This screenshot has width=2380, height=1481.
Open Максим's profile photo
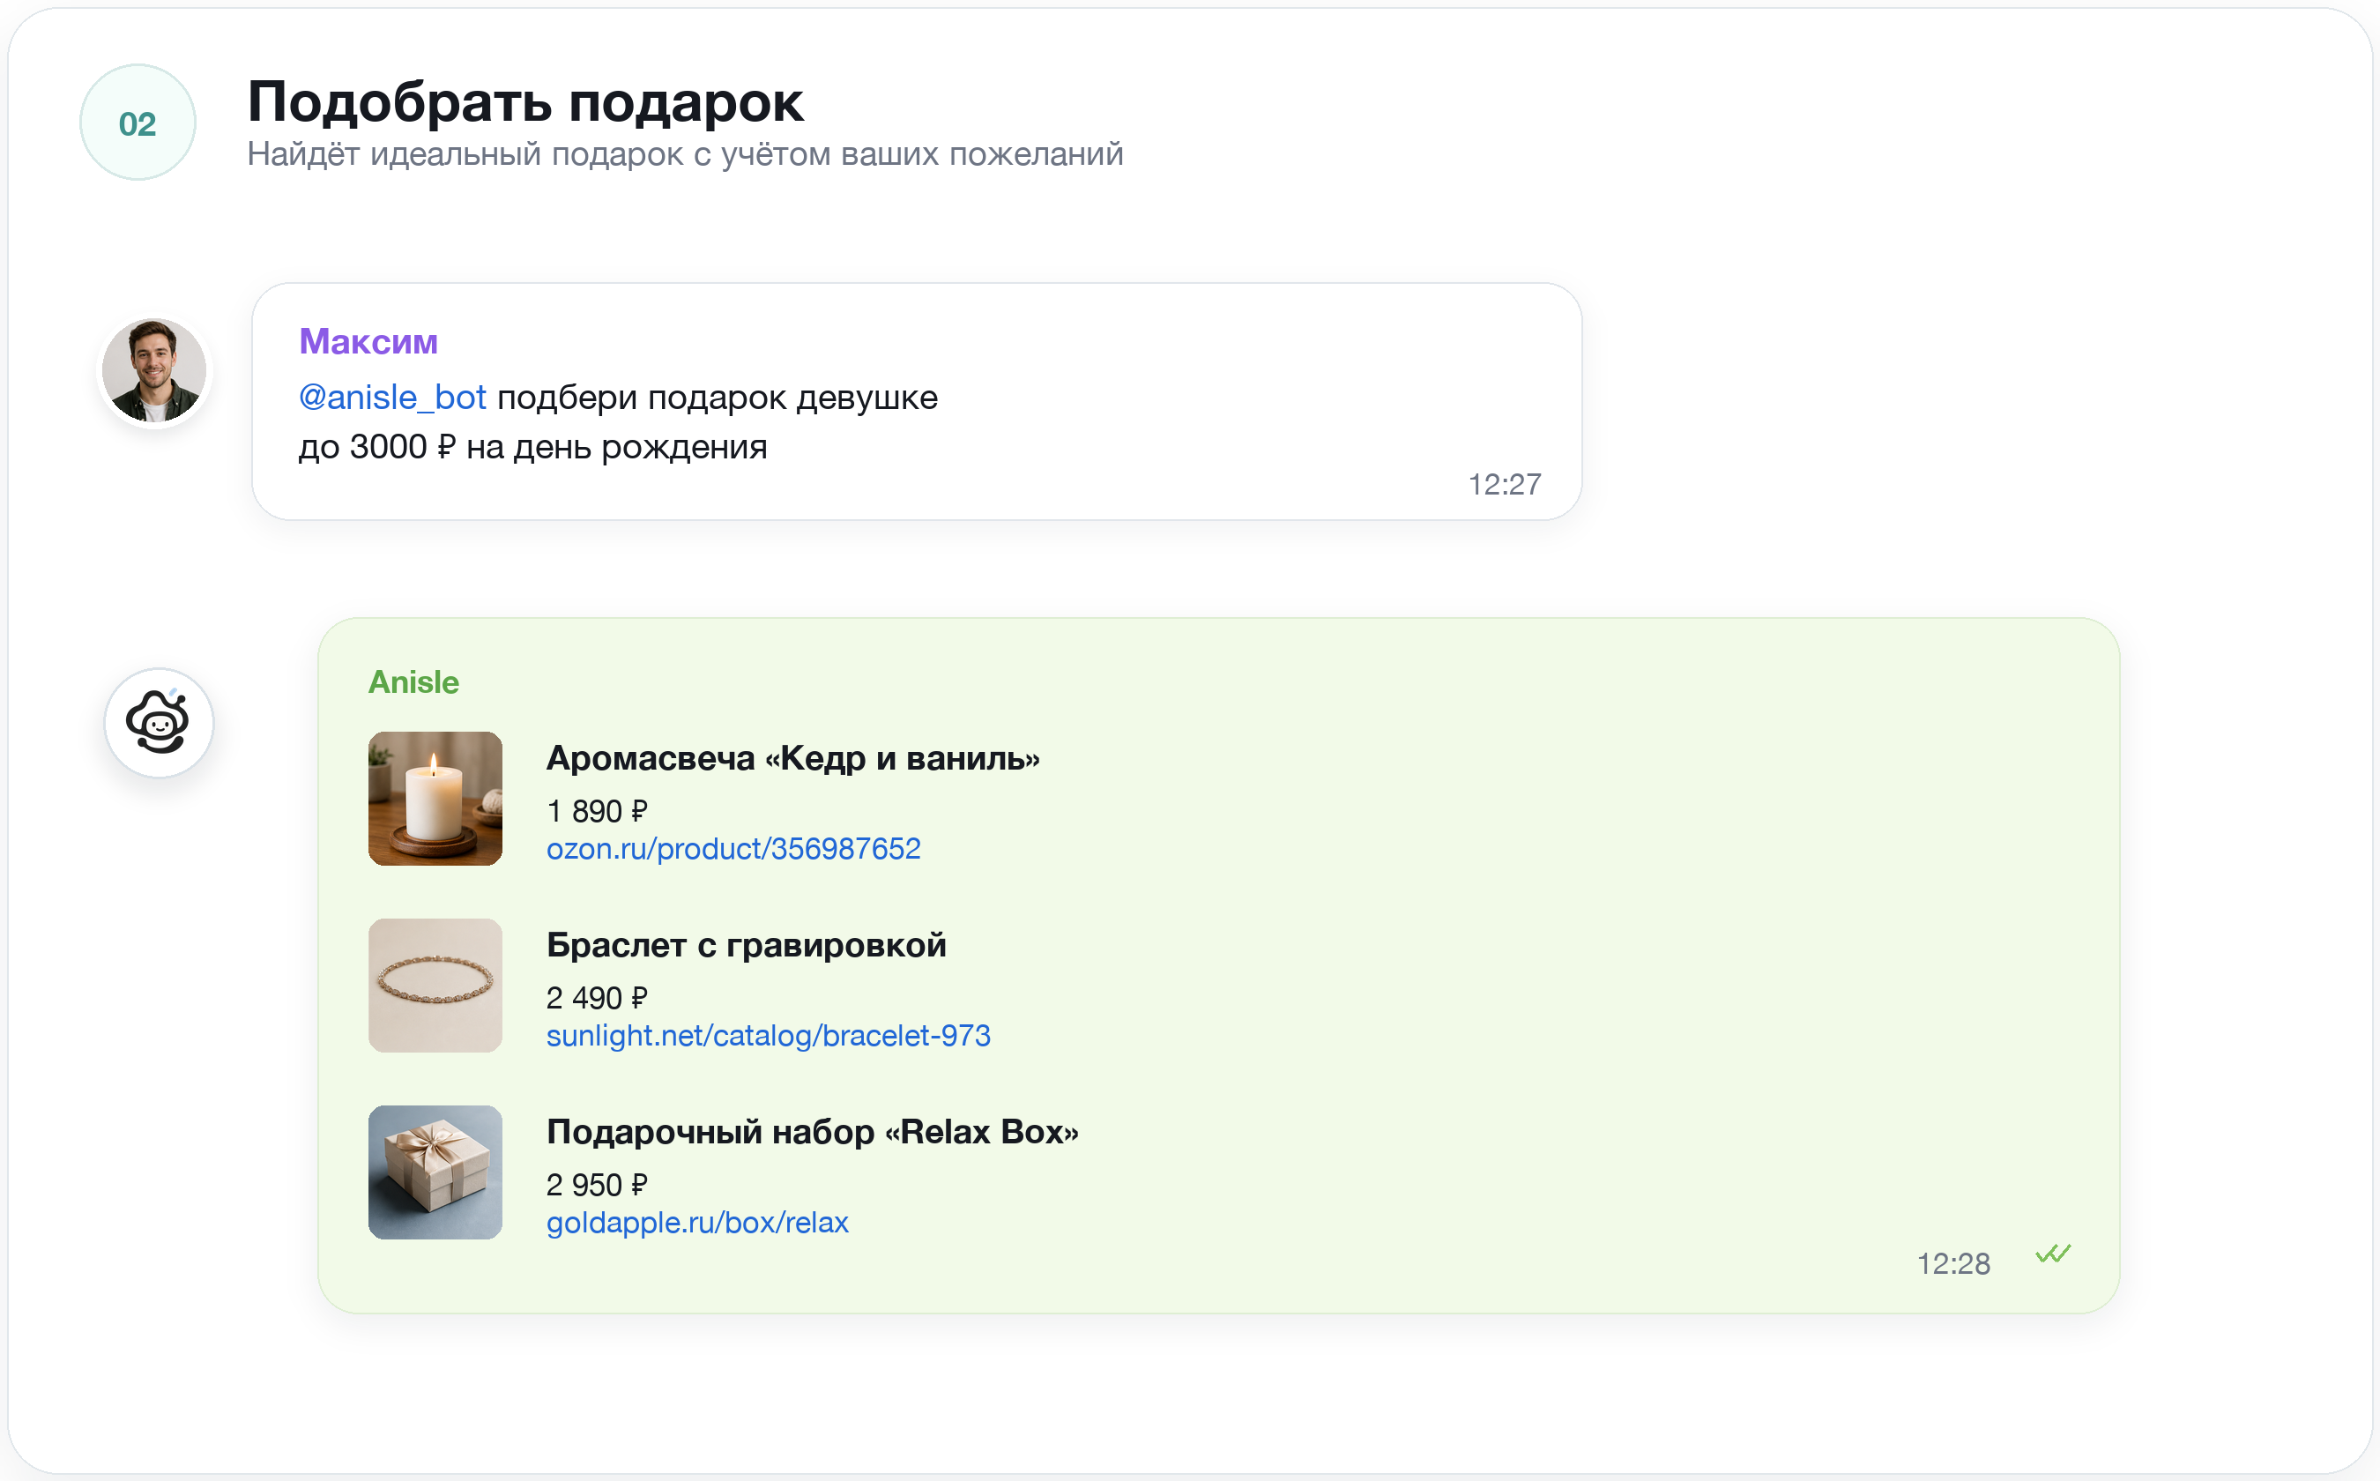[155, 370]
